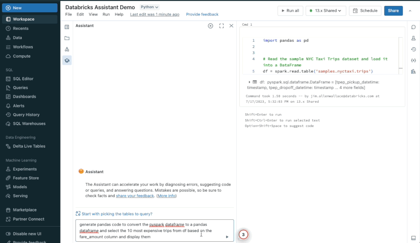Open the version history icon
Image resolution: width=420 pixels, height=243 pixels.
coord(413,49)
